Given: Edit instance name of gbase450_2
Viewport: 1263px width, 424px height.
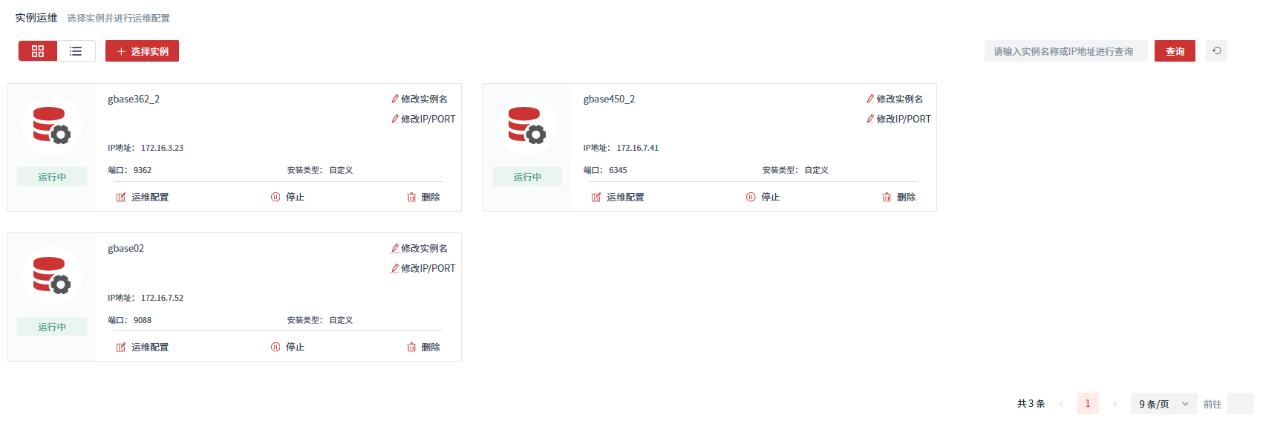Looking at the screenshot, I should tap(895, 99).
